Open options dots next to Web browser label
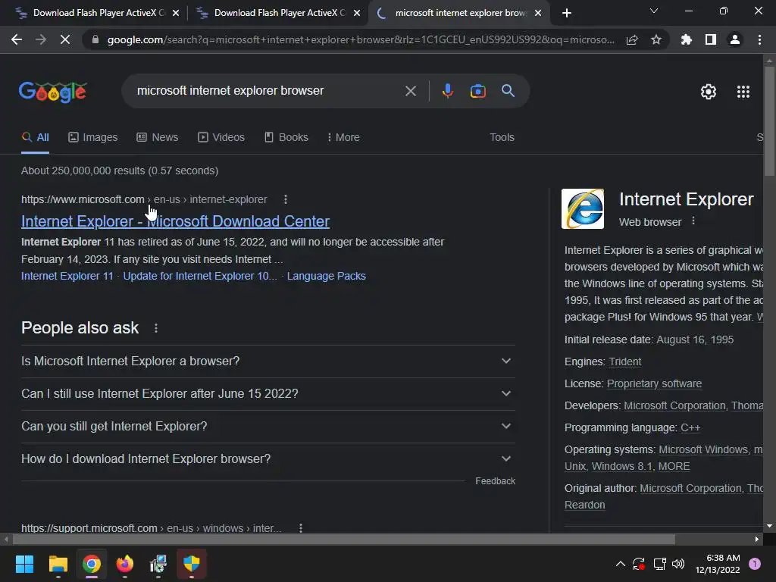 click(x=693, y=221)
